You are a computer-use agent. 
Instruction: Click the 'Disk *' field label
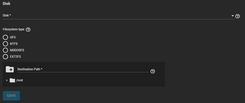pyautogui.click(x=7, y=15)
